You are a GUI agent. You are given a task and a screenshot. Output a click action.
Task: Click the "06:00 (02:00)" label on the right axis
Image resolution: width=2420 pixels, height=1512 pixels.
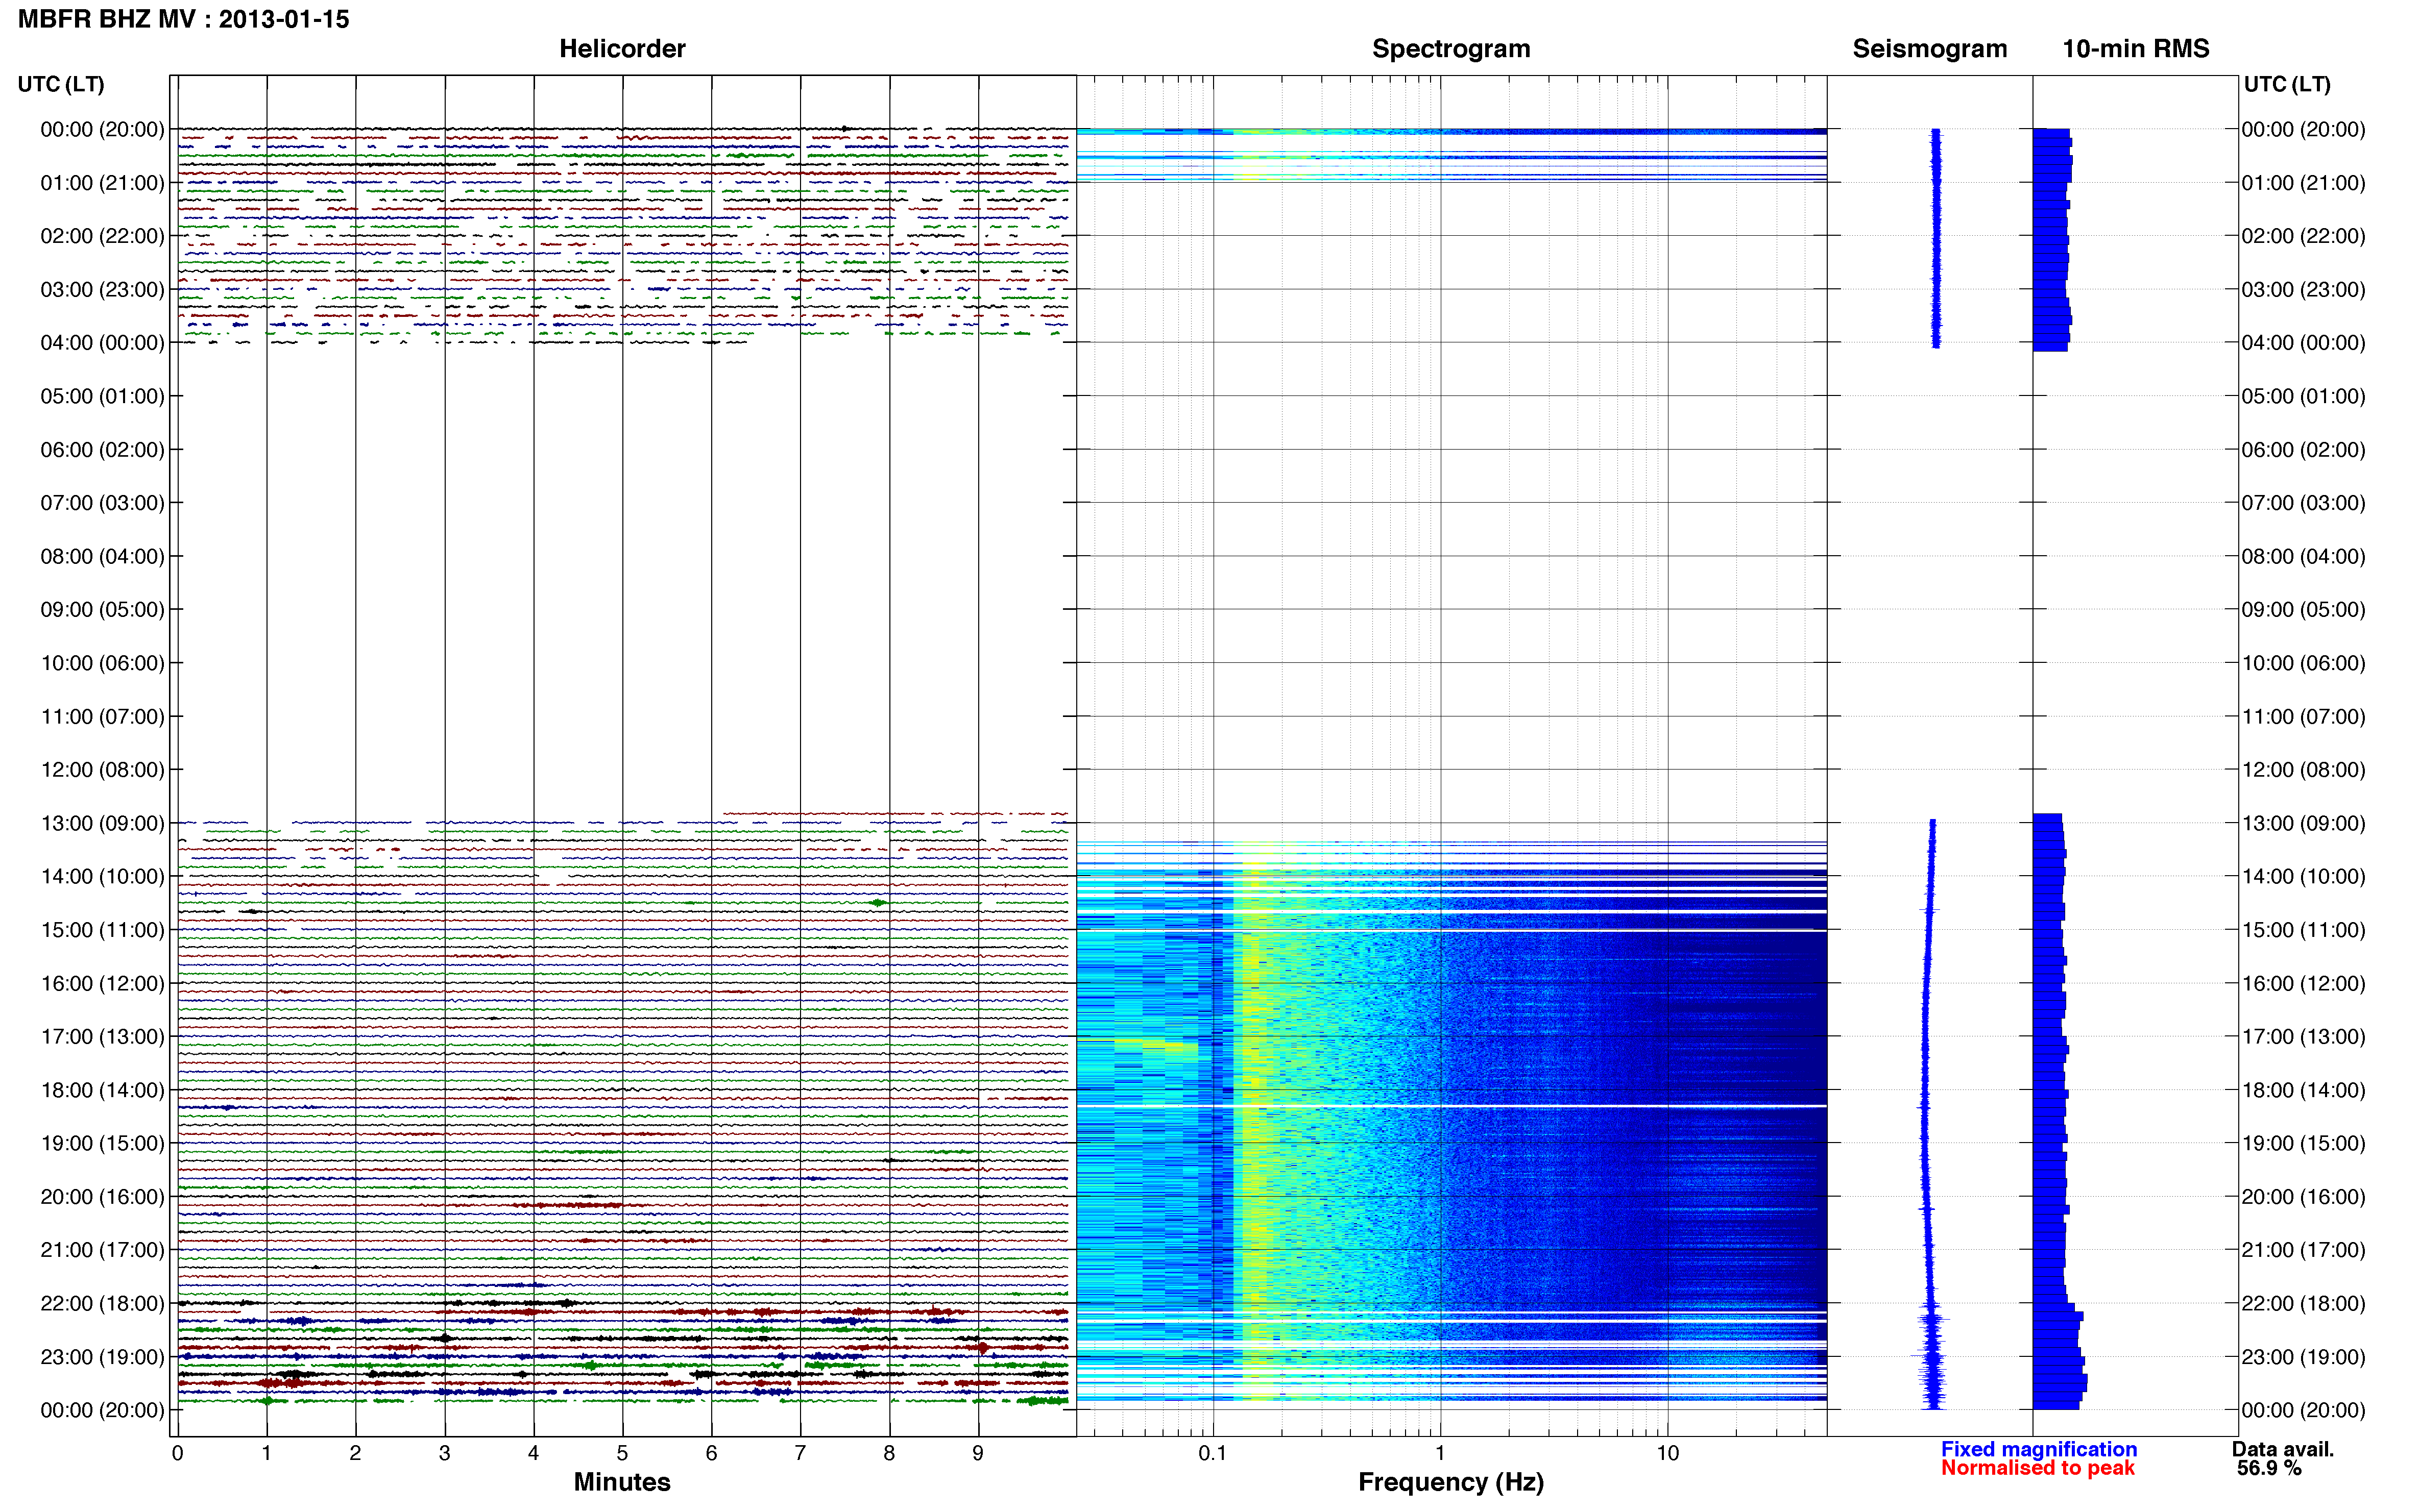click(2303, 450)
